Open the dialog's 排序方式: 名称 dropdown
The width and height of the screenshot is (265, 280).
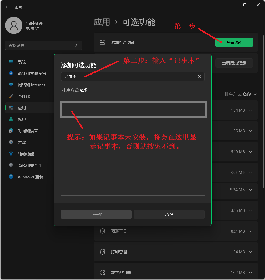pos(78,90)
